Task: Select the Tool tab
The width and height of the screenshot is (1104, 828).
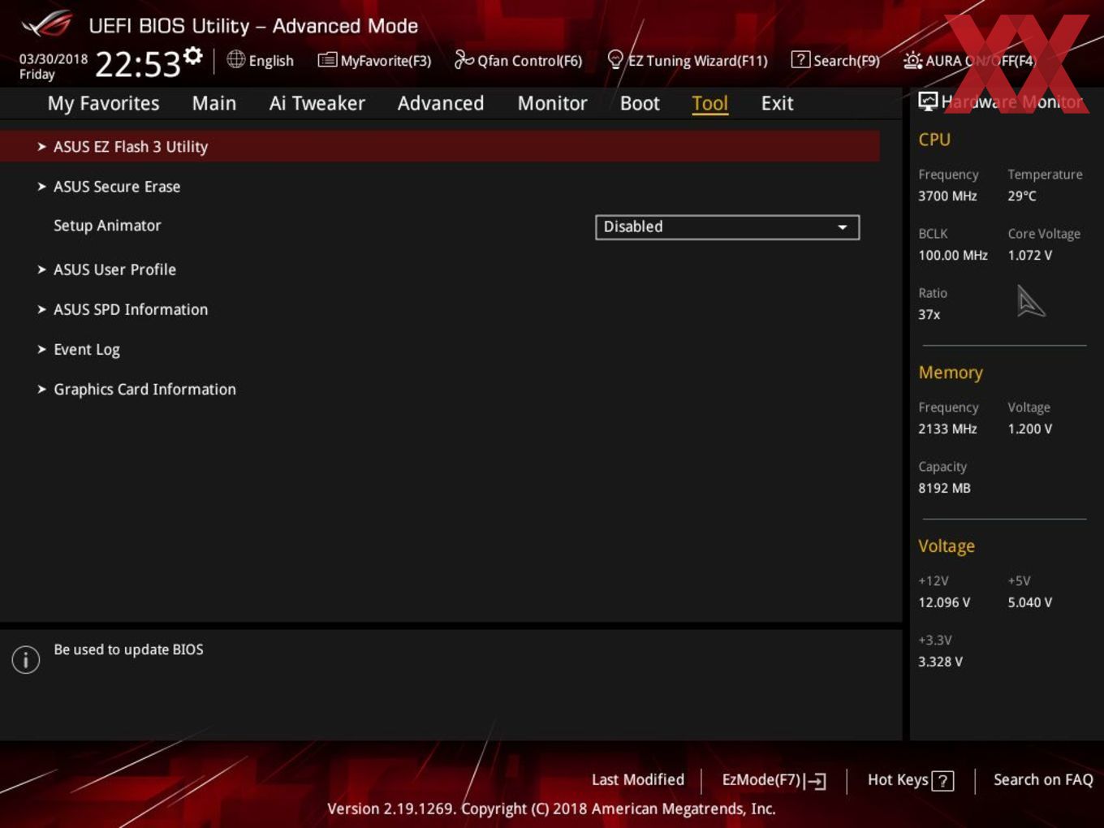Action: pos(710,104)
